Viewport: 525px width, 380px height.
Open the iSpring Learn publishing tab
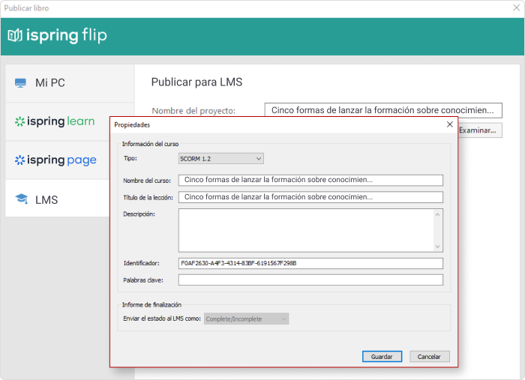pos(58,121)
